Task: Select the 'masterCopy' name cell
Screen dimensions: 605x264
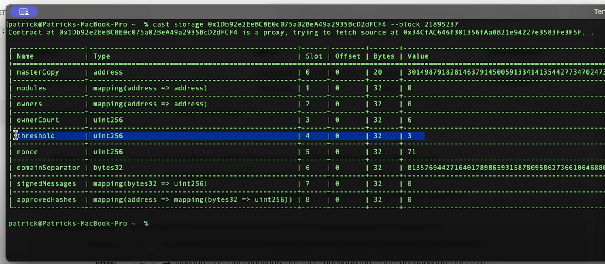Action: tap(38, 72)
